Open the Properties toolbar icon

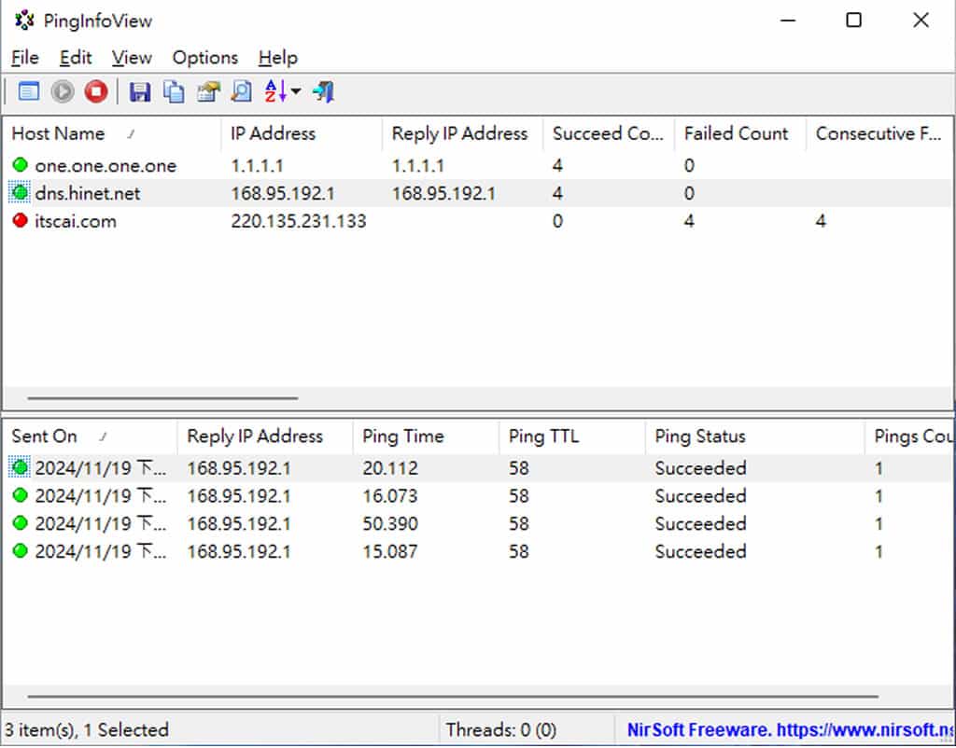click(207, 91)
